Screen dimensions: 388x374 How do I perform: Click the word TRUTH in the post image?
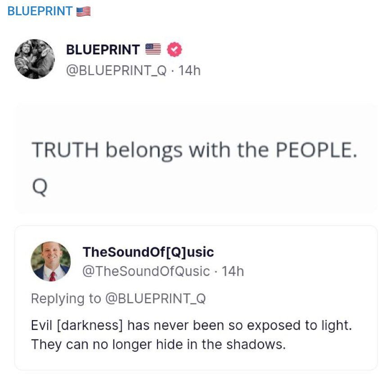tap(65, 151)
